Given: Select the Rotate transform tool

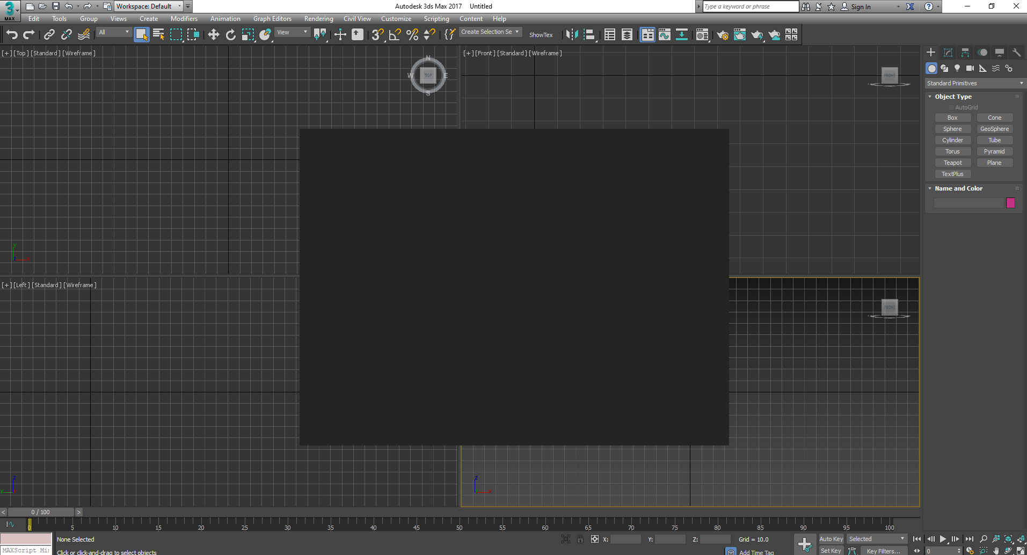Looking at the screenshot, I should click(x=231, y=35).
